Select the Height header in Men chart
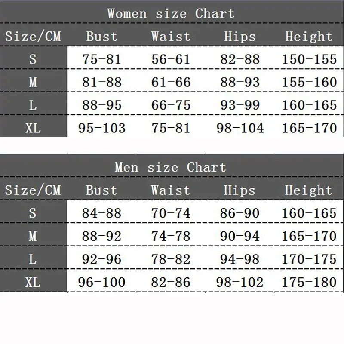344x344 pixels. point(309,190)
